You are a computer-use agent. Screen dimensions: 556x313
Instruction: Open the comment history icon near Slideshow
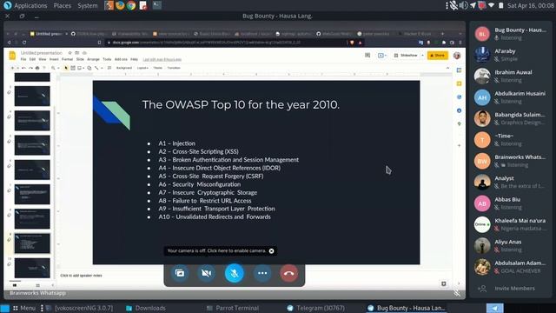[x=367, y=56]
